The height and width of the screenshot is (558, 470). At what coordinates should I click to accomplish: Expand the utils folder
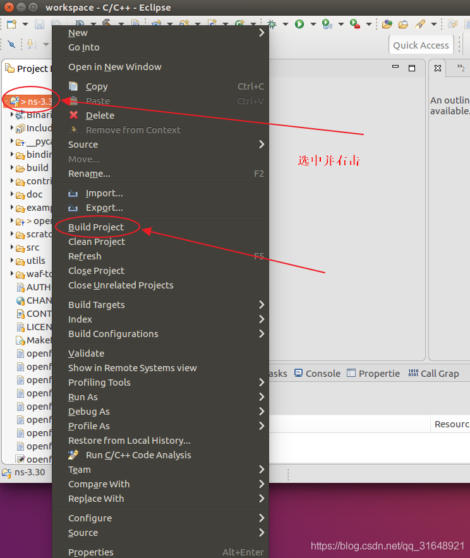(12, 261)
